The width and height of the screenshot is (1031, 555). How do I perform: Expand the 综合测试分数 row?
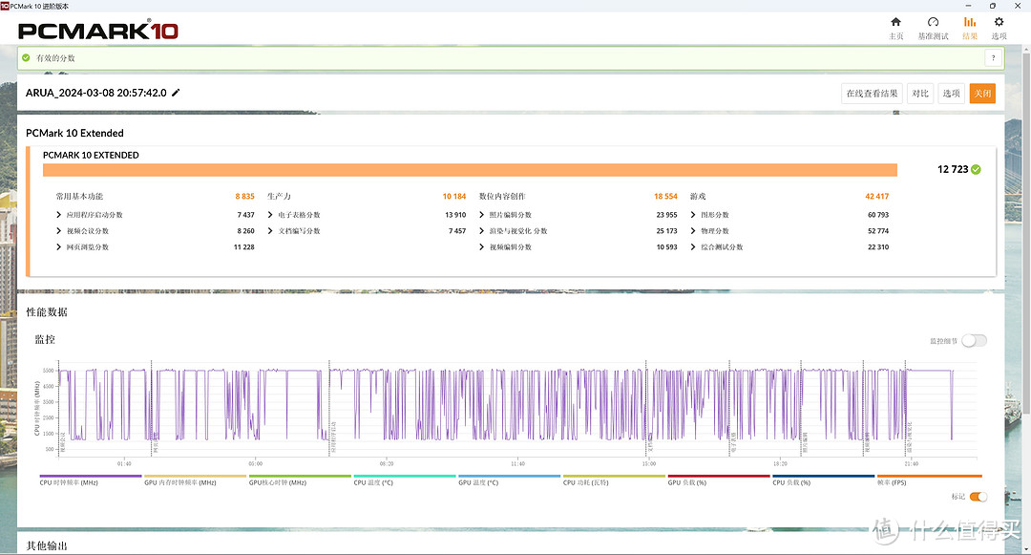coord(693,247)
